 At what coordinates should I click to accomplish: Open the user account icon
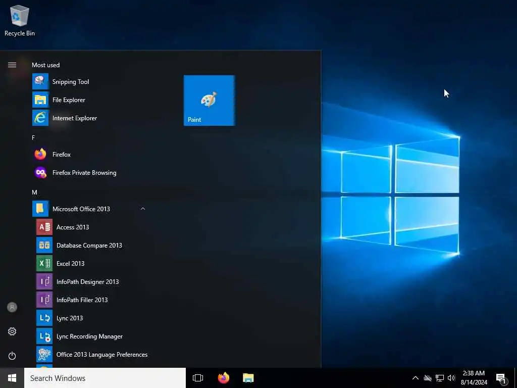pyautogui.click(x=12, y=307)
